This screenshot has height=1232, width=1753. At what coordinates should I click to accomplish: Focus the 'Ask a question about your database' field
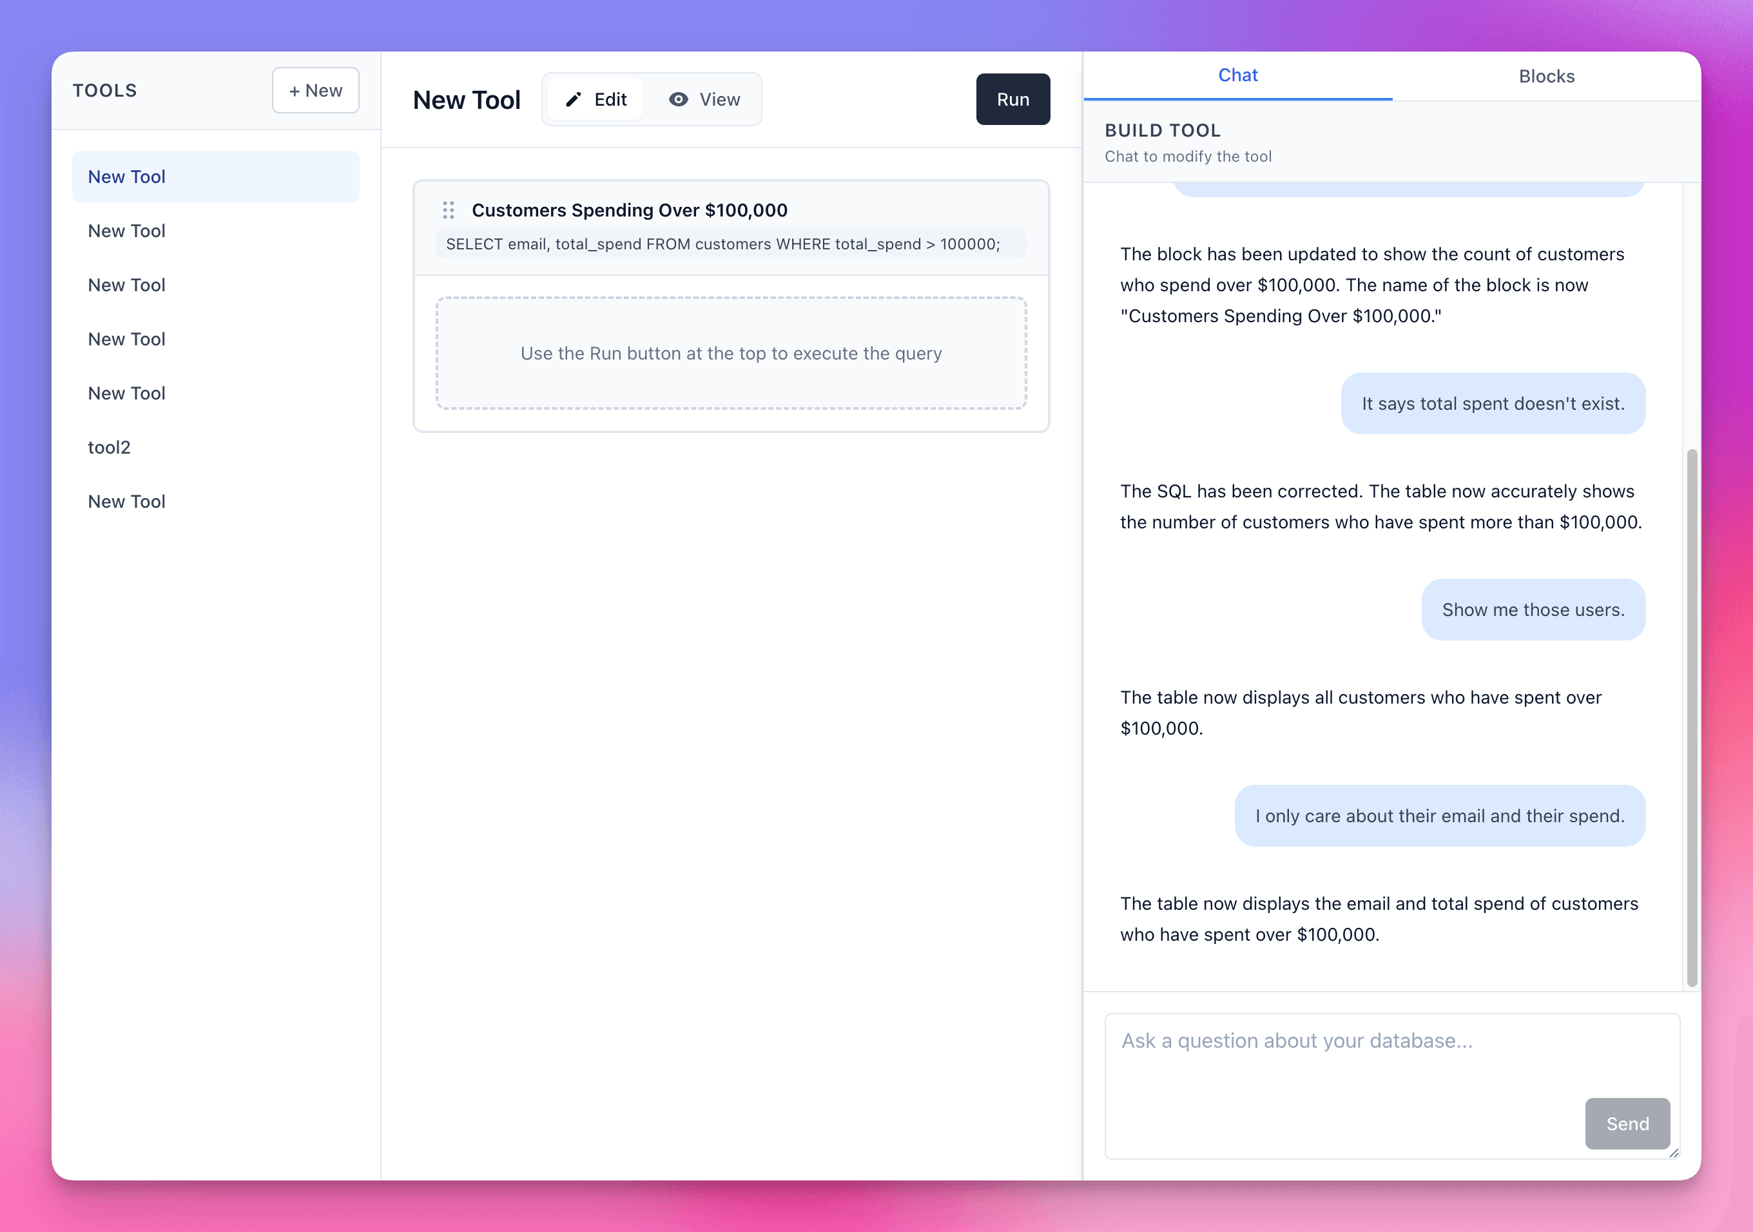click(x=1390, y=1084)
